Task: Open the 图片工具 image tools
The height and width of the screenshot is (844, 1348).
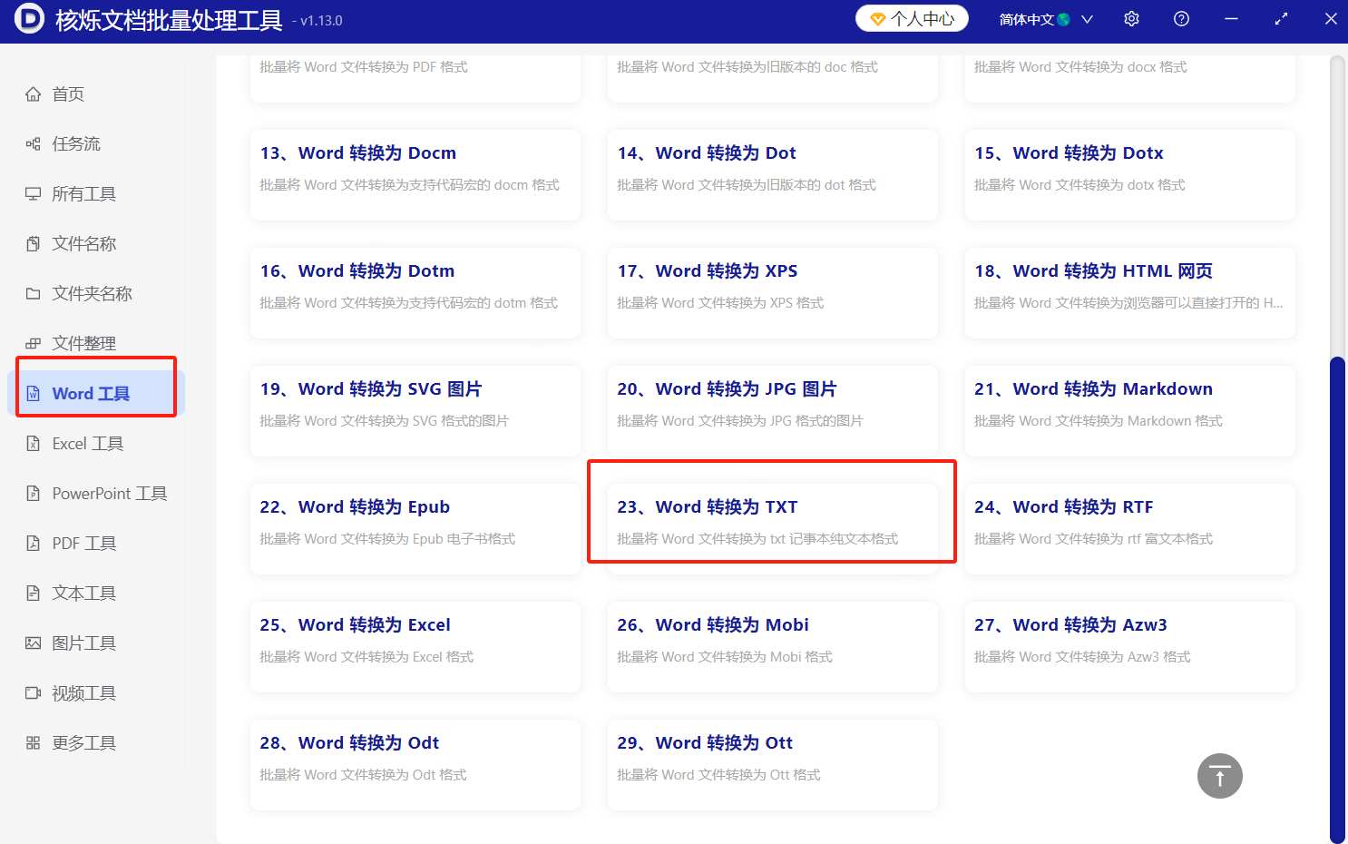Action: pos(82,643)
